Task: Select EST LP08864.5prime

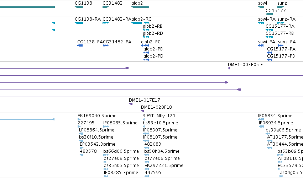Action: (81, 134)
